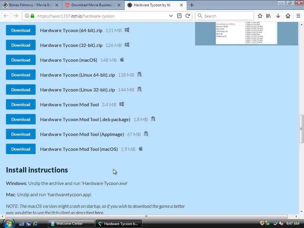Close the Download Movie Business tab

119,5
